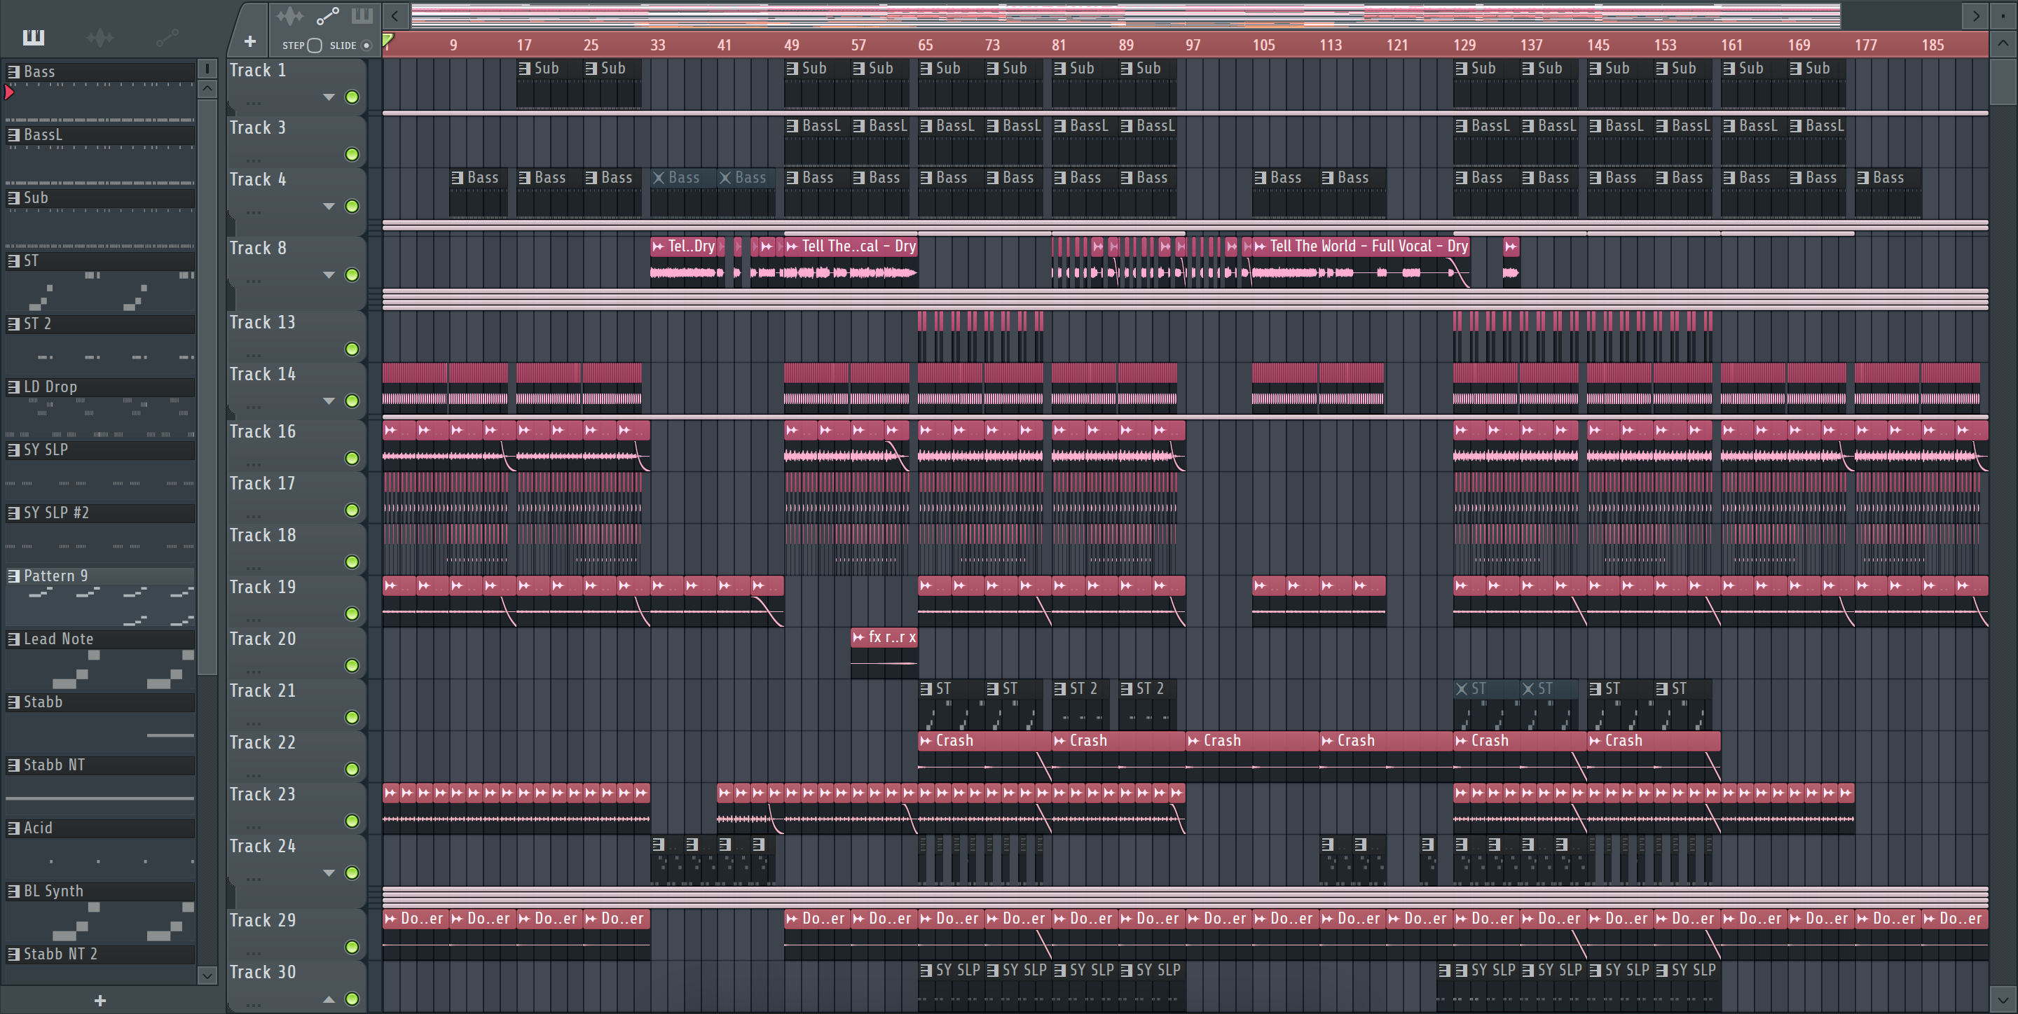The image size is (2018, 1014).
Task: Select the Track 17 header label
Action: pos(263,483)
